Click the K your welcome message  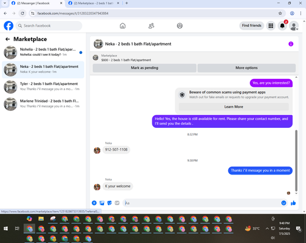coord(118,186)
